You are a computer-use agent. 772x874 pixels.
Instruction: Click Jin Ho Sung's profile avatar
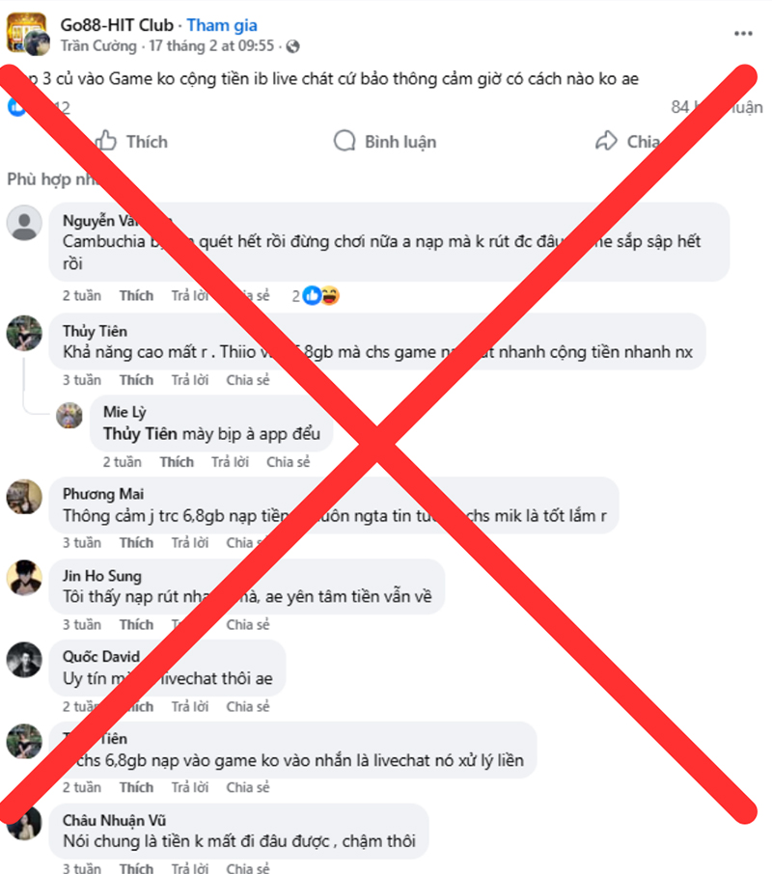24,578
